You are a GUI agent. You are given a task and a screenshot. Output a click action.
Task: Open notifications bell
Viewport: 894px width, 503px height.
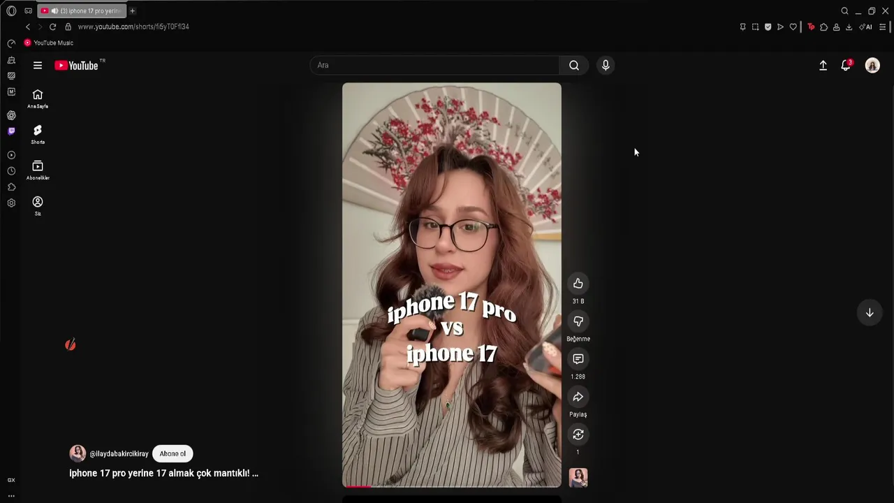pyautogui.click(x=846, y=65)
